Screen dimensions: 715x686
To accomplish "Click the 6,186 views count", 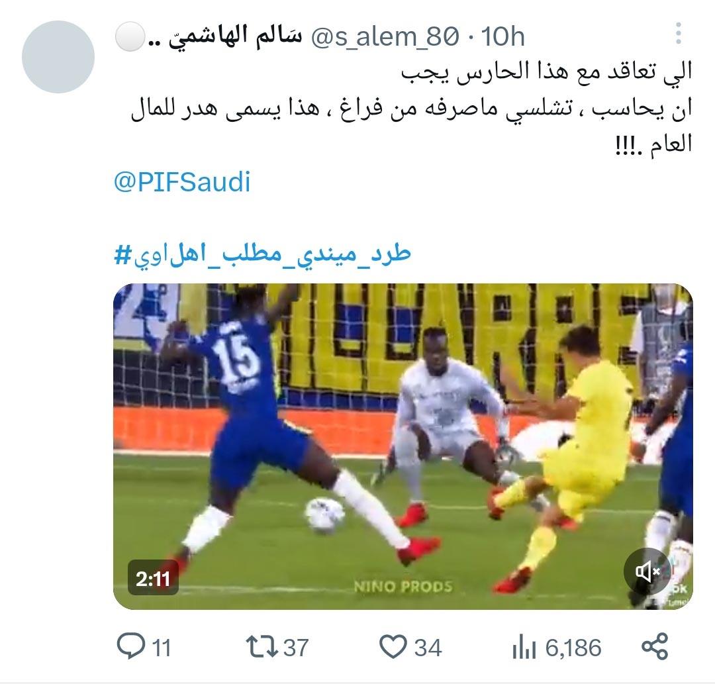I will pos(573,648).
